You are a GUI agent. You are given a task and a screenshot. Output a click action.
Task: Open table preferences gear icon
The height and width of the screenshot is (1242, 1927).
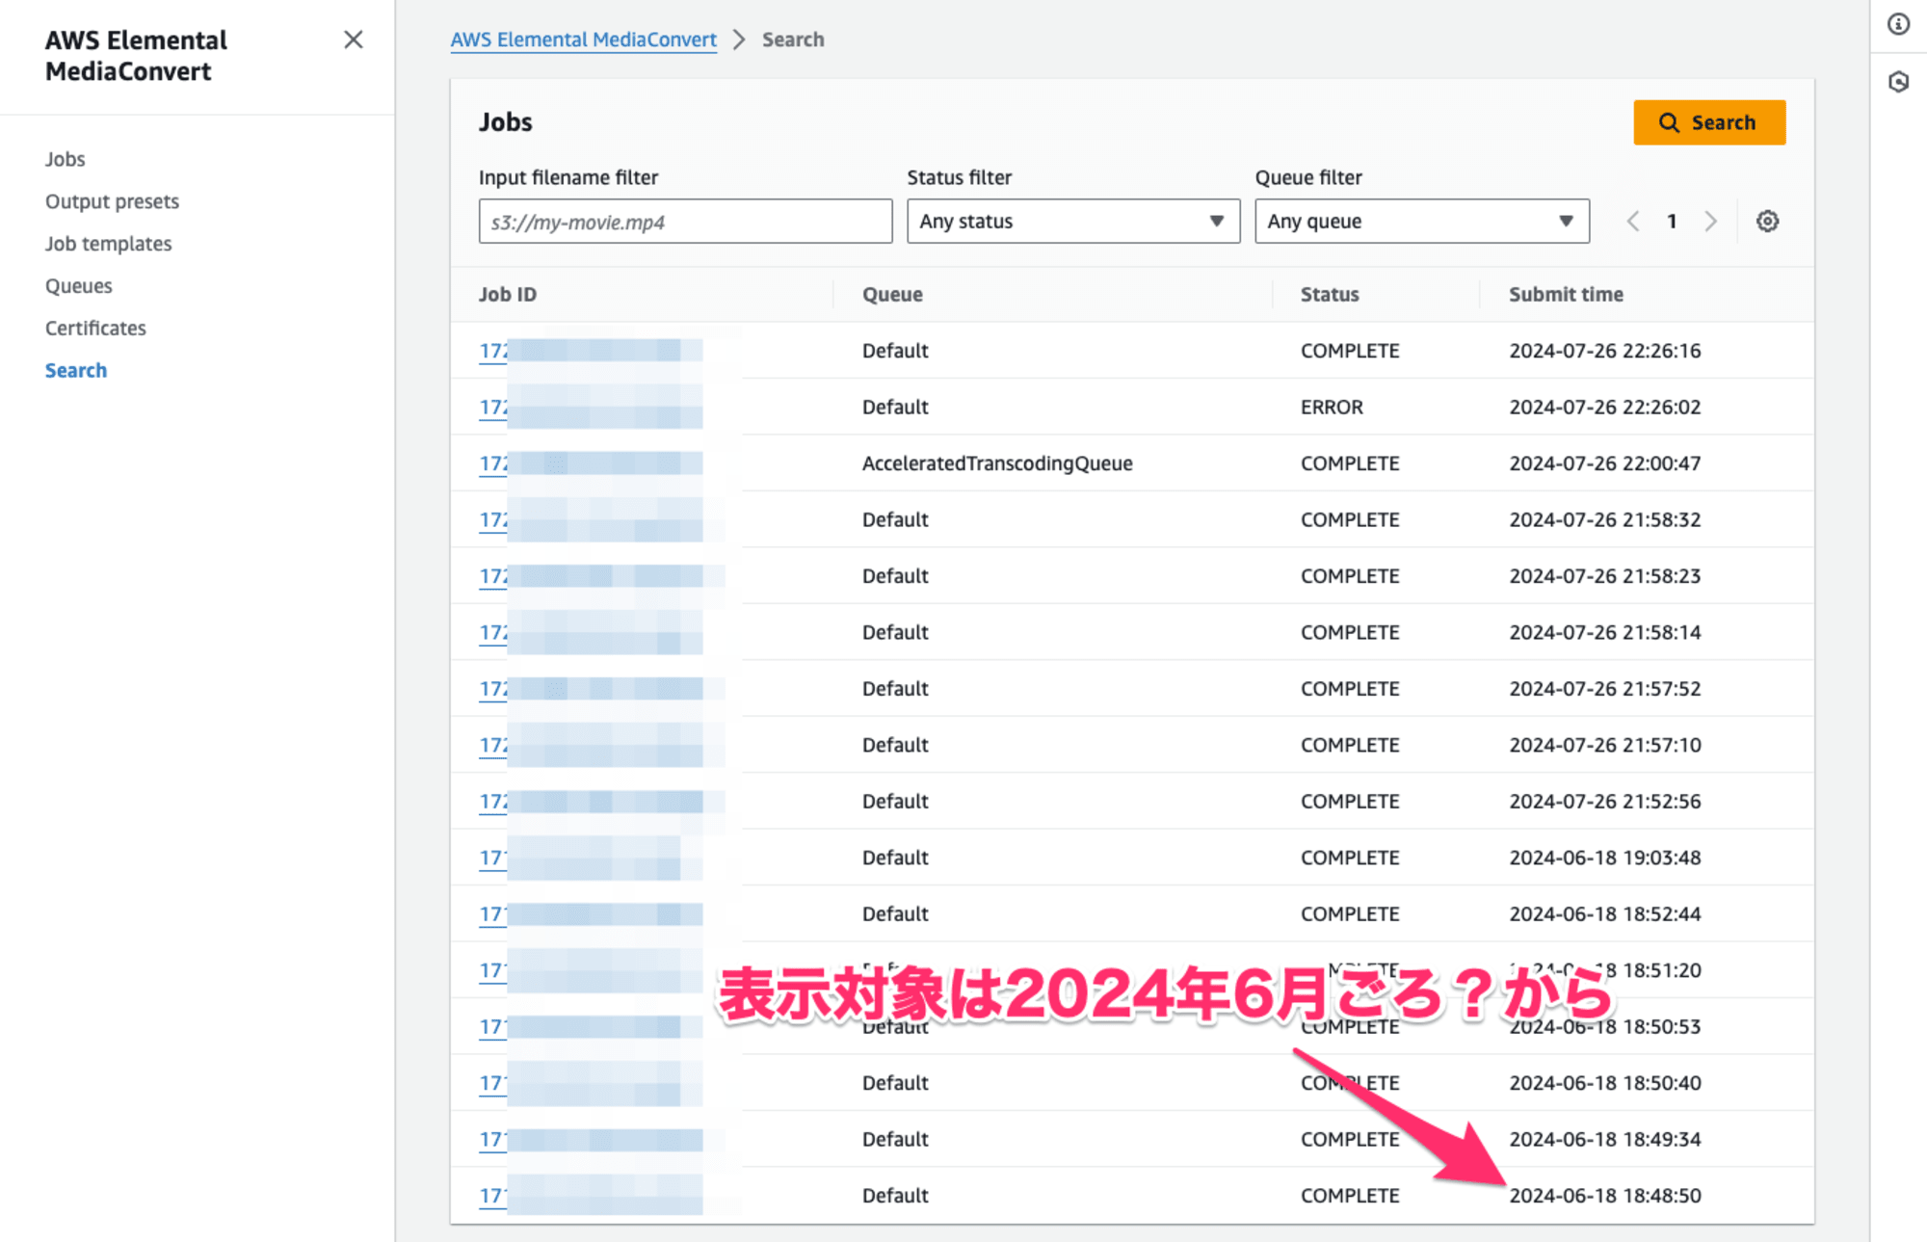[x=1767, y=221]
